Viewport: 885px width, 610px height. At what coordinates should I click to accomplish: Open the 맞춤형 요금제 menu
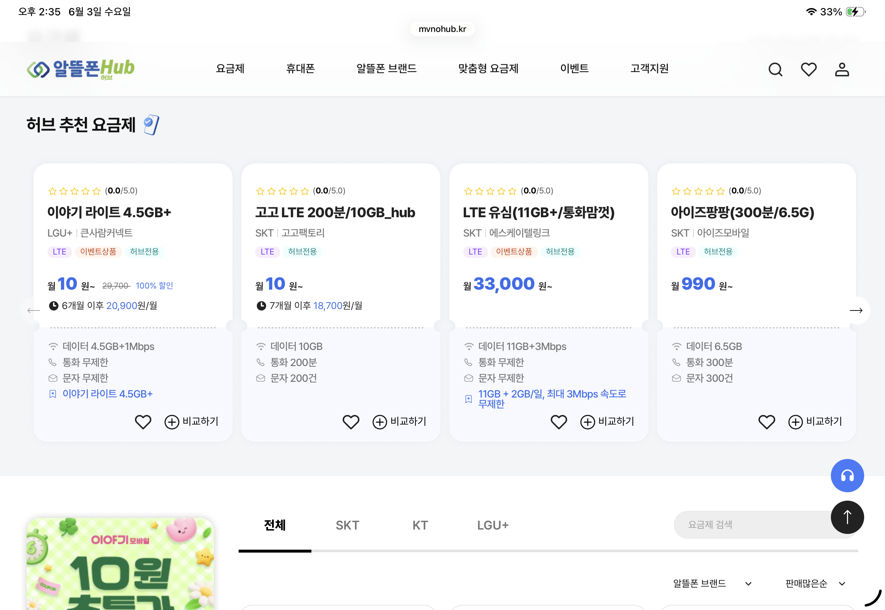coord(488,68)
